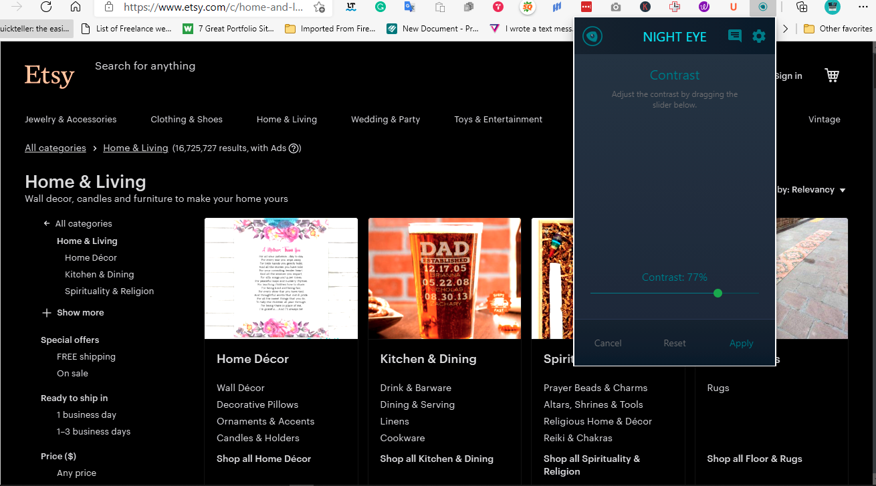876x486 pixels.
Task: Open the orange U extension icon
Action: coord(734,7)
